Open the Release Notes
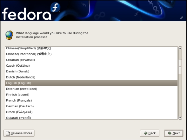This screenshot has height=140, width=187. 19,133
